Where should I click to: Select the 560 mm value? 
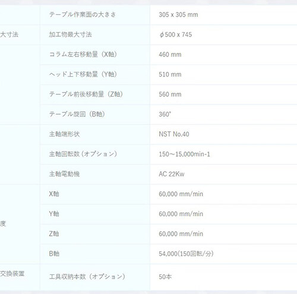(170, 94)
